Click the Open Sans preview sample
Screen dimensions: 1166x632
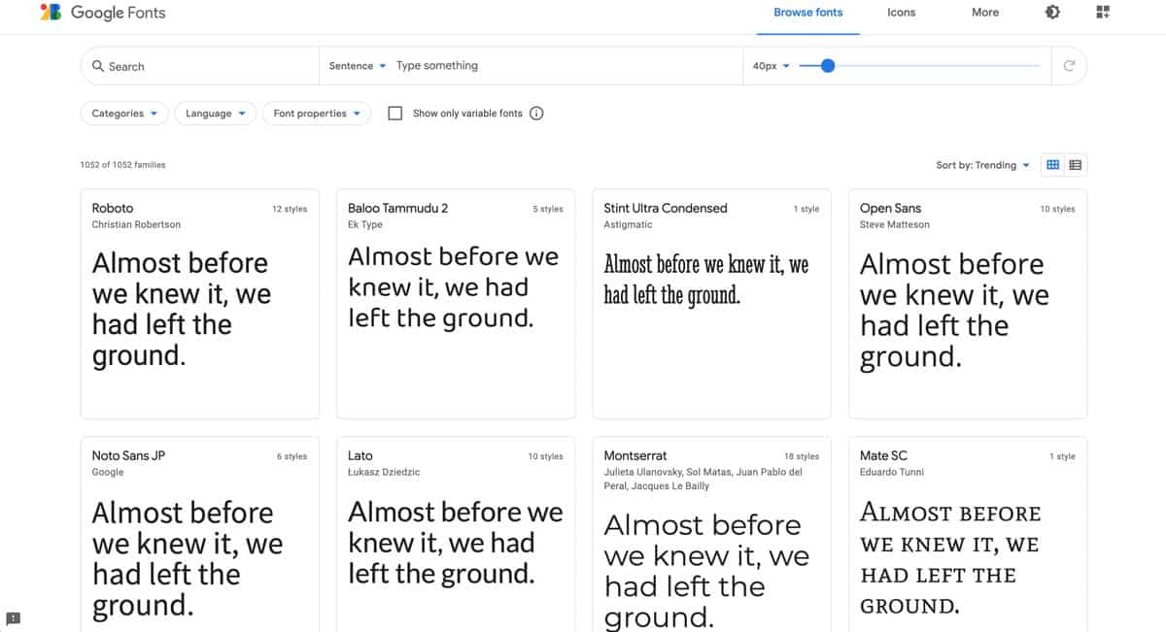pyautogui.click(x=954, y=311)
